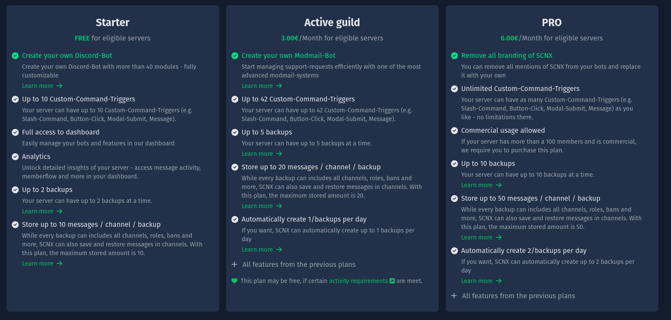Click plus icon beside previous plans in Active guild
This screenshot has height=320, width=671.
pos(234,264)
